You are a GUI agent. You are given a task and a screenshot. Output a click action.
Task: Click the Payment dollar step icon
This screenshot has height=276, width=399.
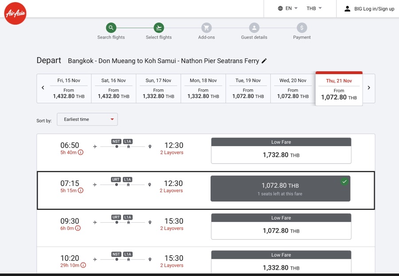coord(302,28)
